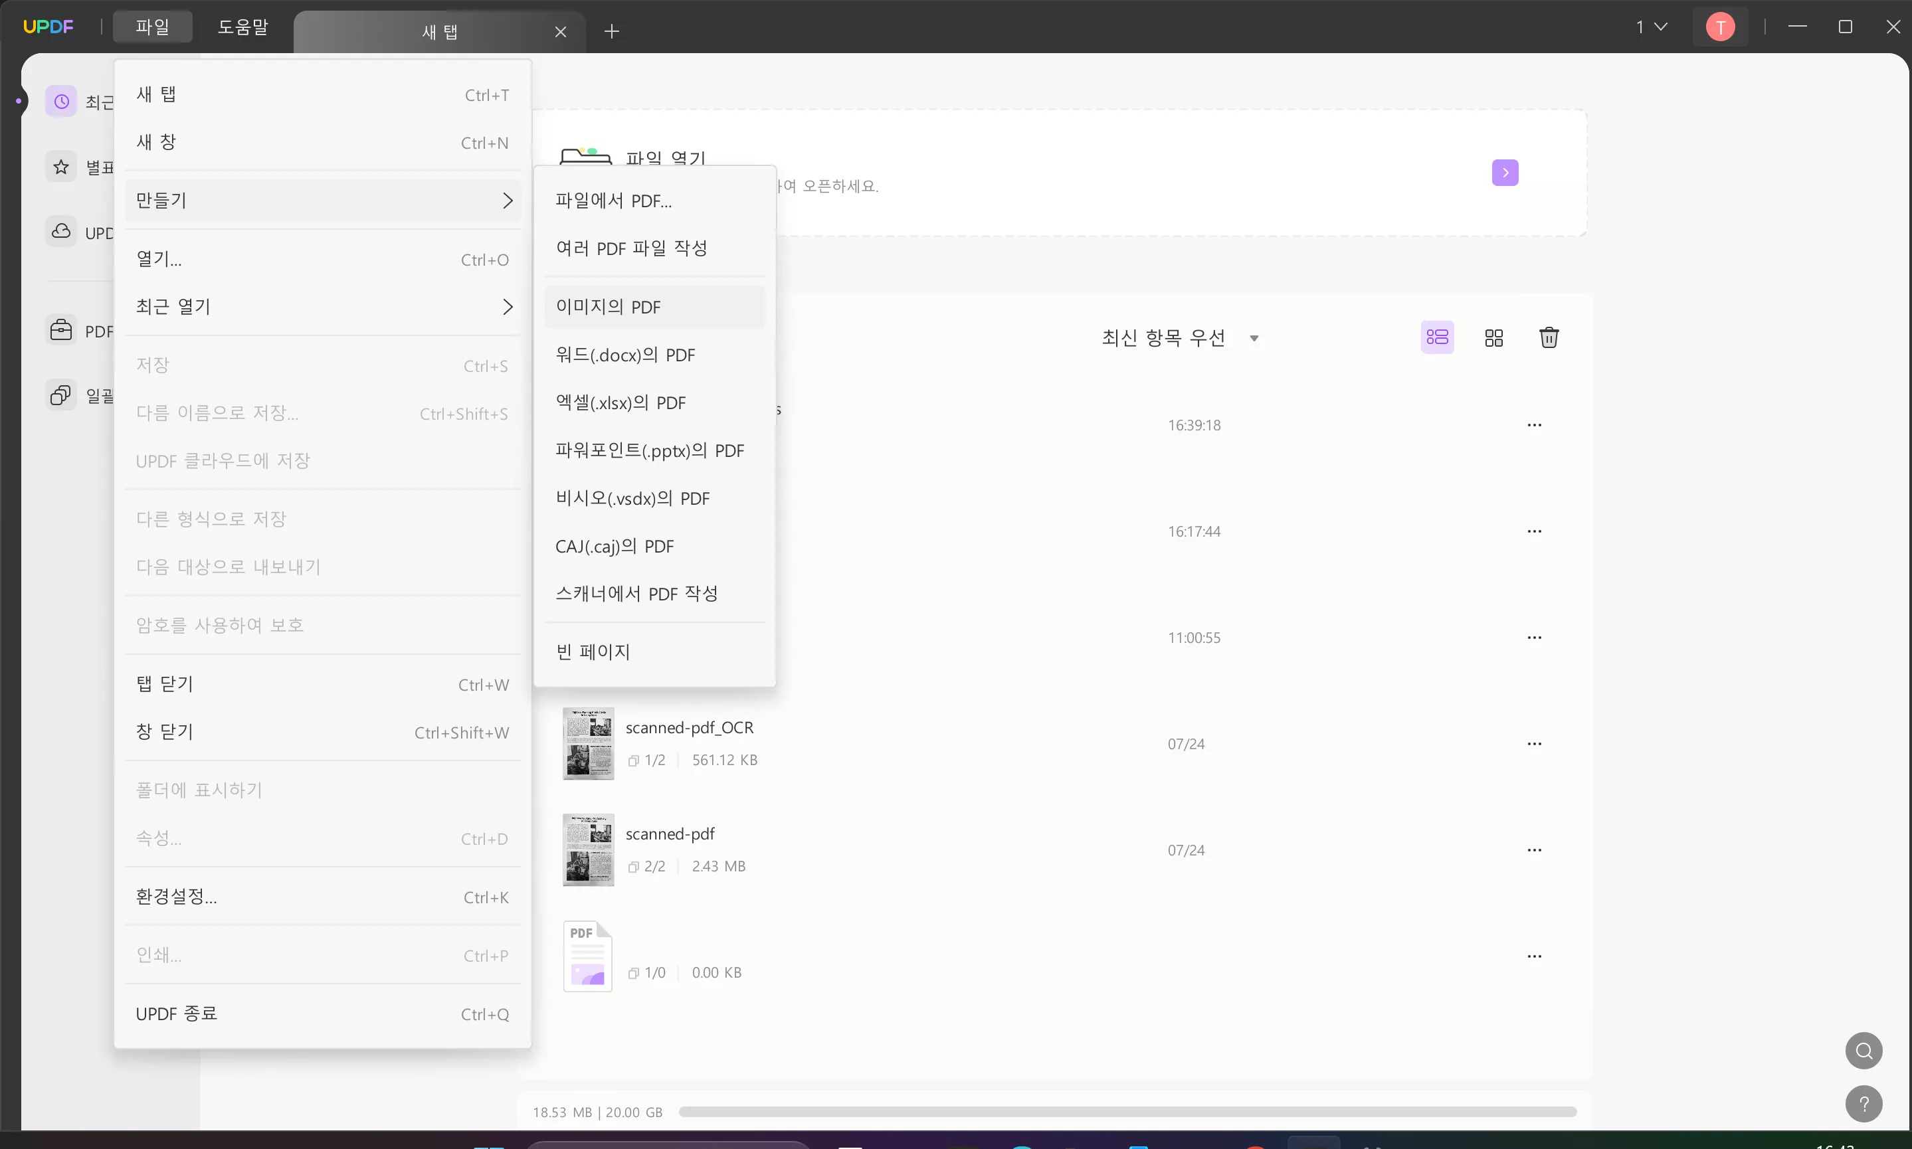Open the user avatar T profile

click(1720, 27)
